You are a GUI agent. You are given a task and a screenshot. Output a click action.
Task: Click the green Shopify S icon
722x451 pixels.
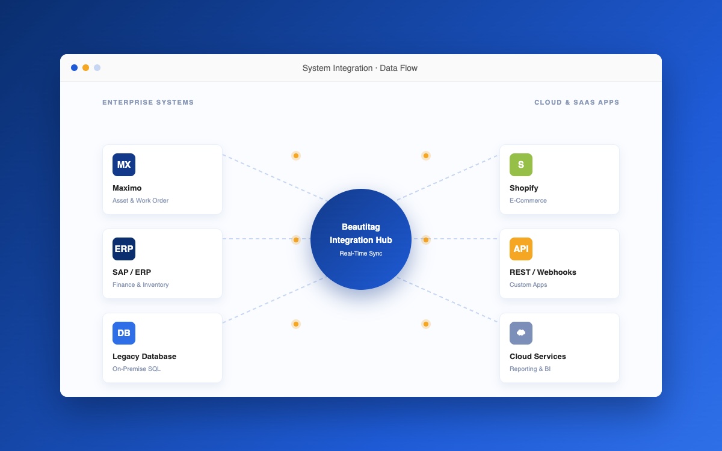coord(521,165)
